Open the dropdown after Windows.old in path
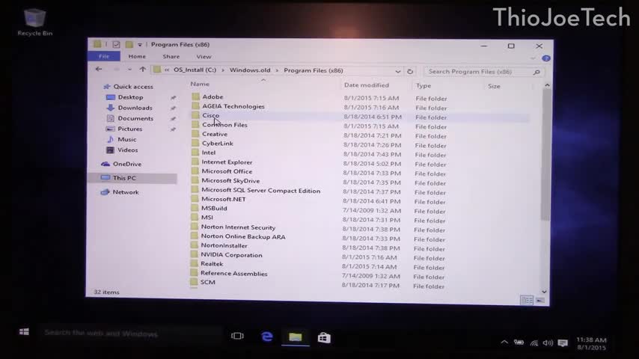The image size is (639, 359). point(277,70)
